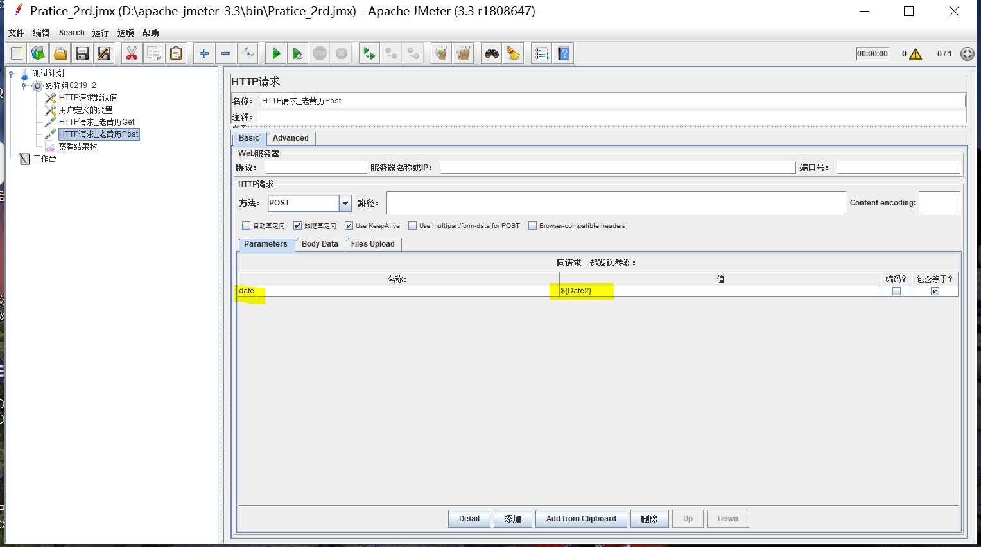981x547 pixels.
Task: Click the Save As icon with pencil
Action: pyautogui.click(x=104, y=53)
